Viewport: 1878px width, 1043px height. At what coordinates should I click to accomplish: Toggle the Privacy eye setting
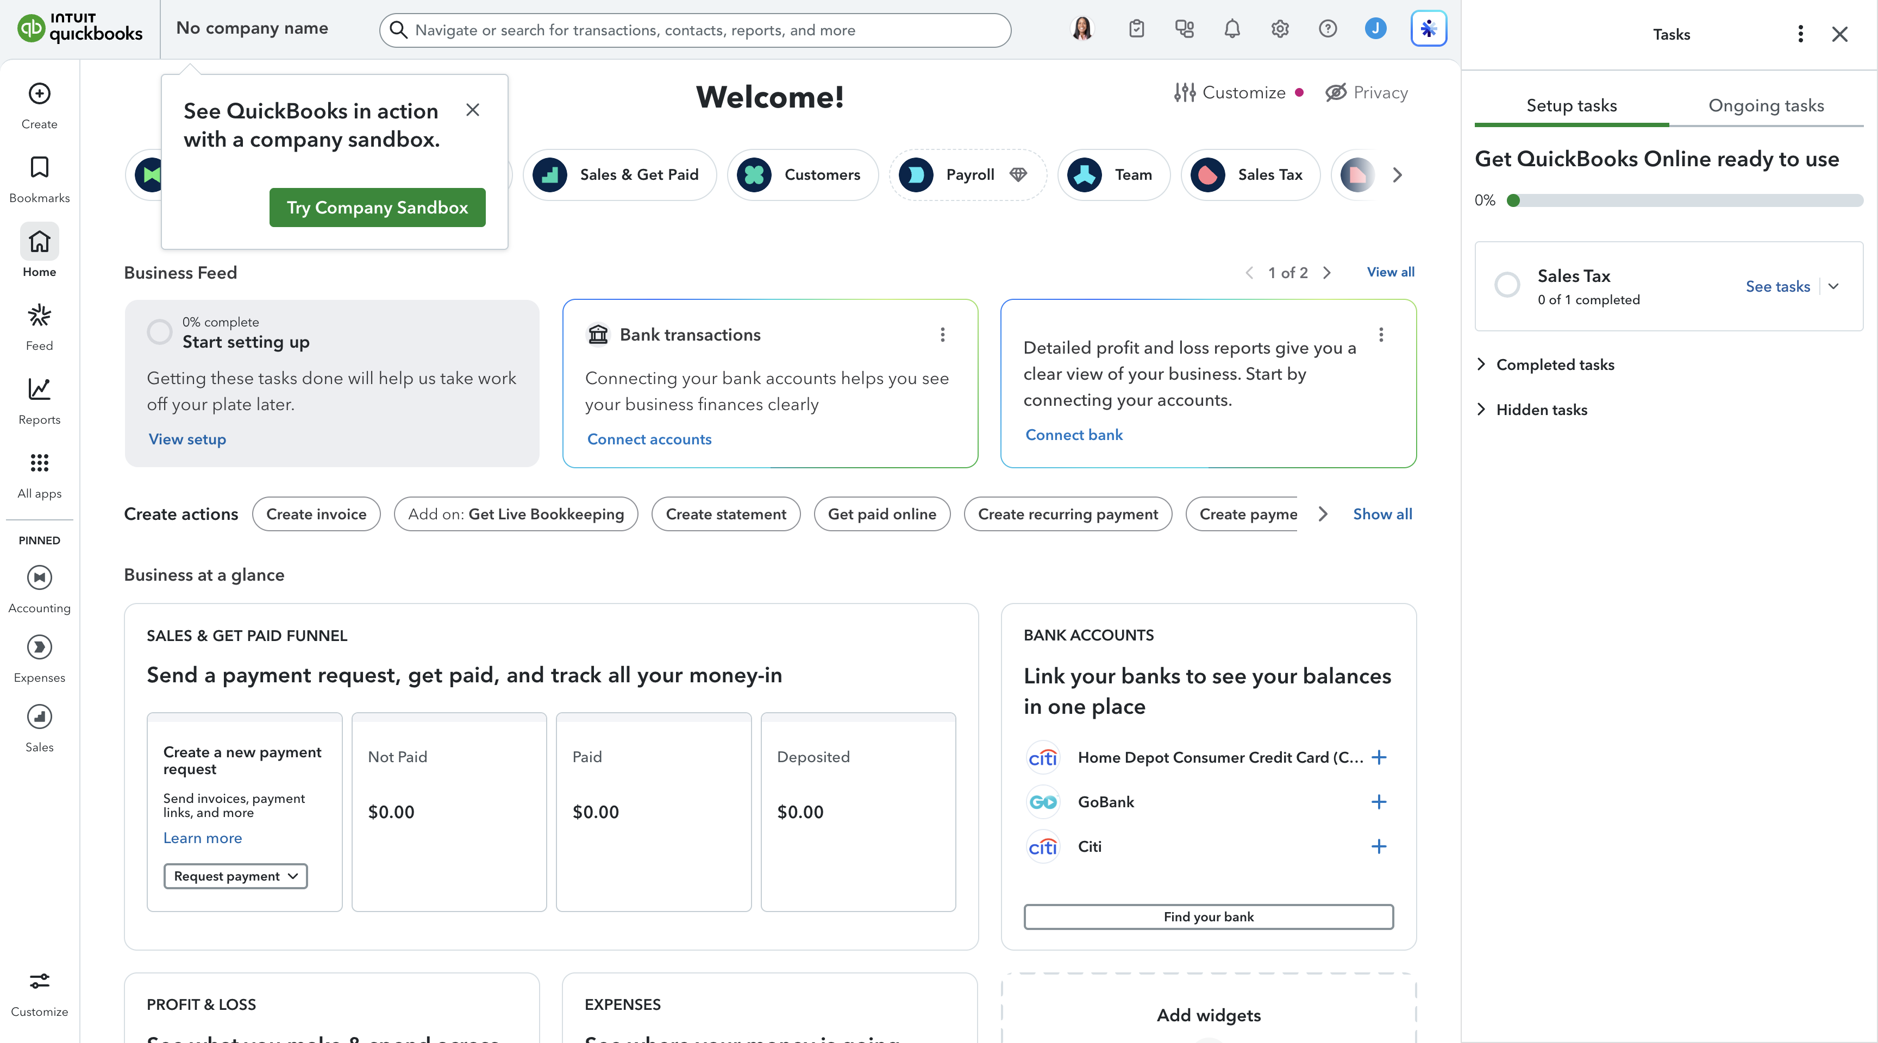[x=1366, y=92]
